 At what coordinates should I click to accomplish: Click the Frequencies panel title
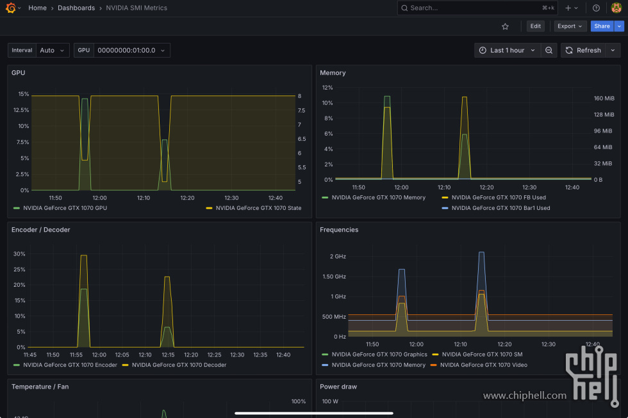coord(339,230)
